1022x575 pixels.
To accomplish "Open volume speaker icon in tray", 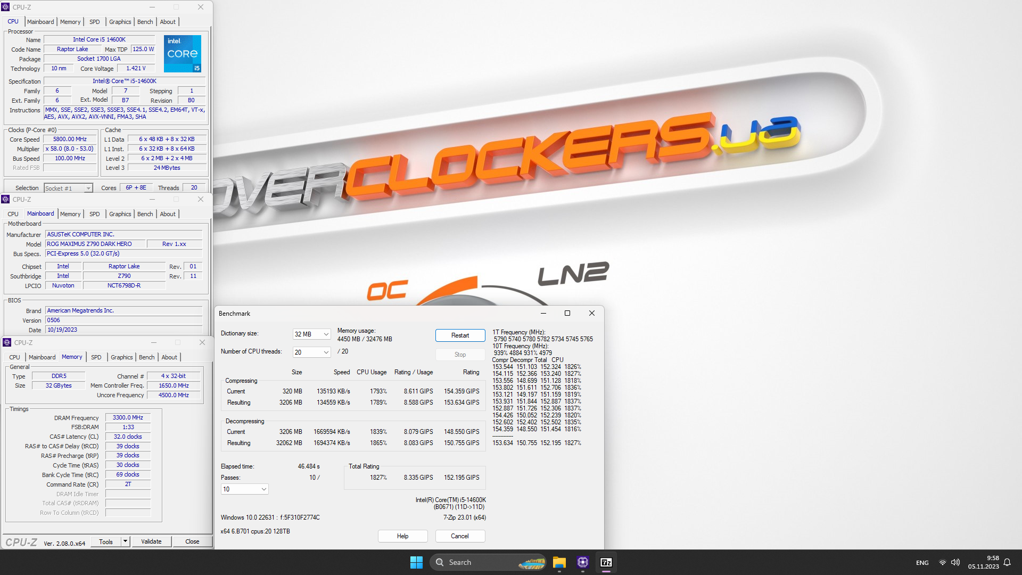I will point(955,563).
